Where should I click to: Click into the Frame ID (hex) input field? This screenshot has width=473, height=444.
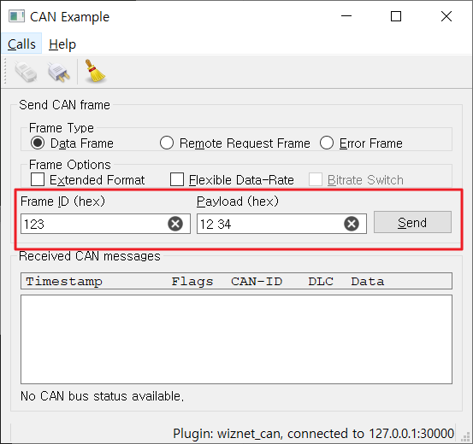coord(105,224)
